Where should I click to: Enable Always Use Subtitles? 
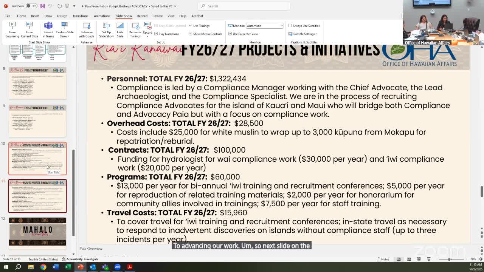coord(290,26)
